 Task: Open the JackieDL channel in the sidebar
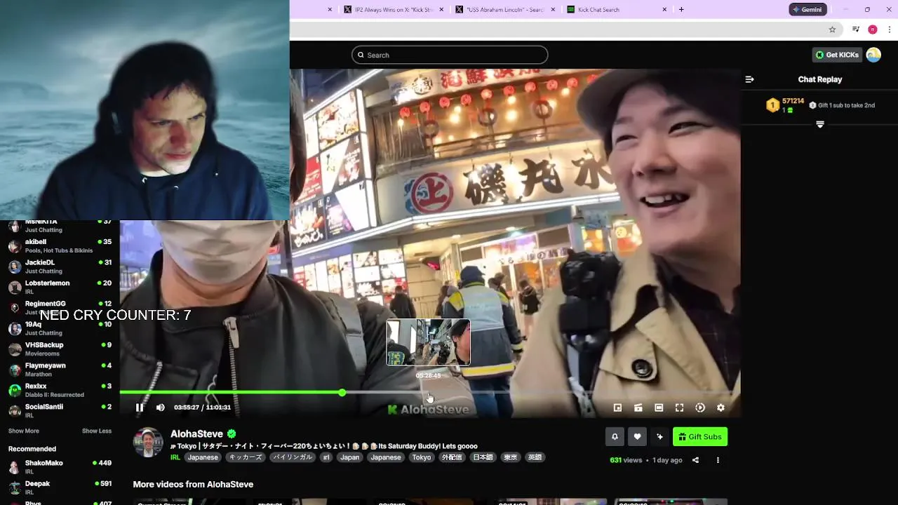[60, 267]
